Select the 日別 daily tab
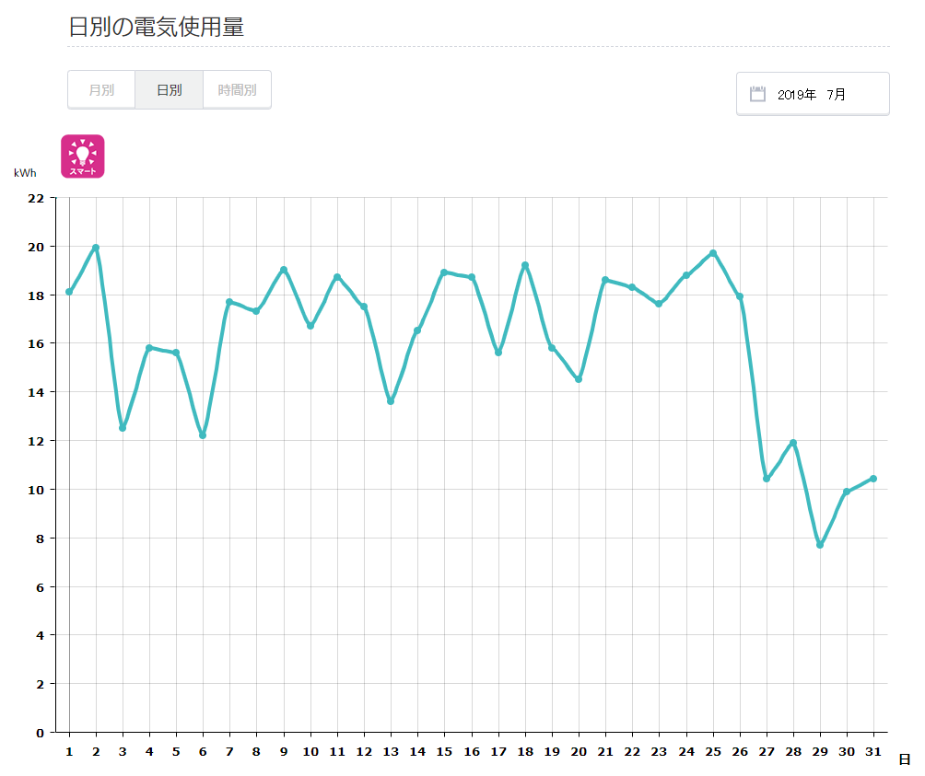Image resolution: width=925 pixels, height=776 pixels. point(170,90)
